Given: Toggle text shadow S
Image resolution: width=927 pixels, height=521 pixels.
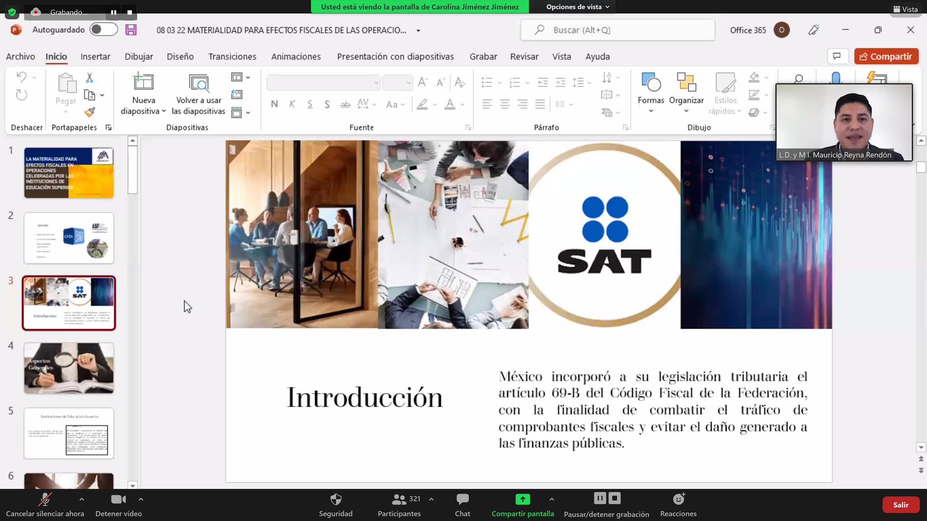Looking at the screenshot, I should tap(327, 104).
